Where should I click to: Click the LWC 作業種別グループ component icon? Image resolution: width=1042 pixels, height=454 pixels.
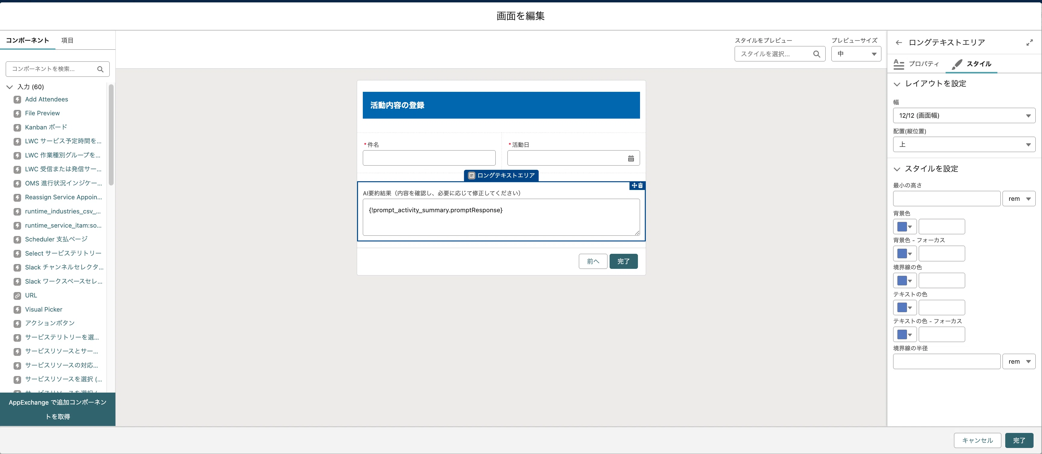click(x=17, y=155)
